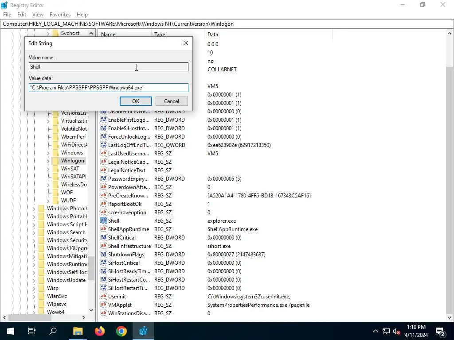Click the WinStationsDisa... string icon

click(103, 313)
